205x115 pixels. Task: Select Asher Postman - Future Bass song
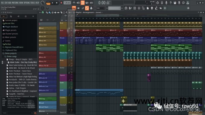(x=20, y=71)
